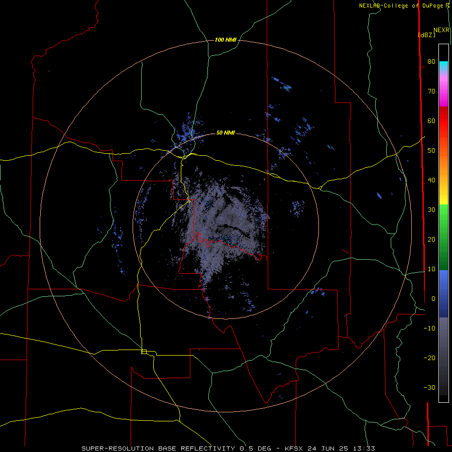Click the "24 JUN 25" date in the caption
The height and width of the screenshot is (452, 452).
[327, 448]
